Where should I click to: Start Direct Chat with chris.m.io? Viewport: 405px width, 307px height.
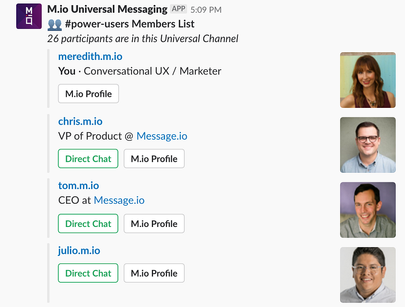88,159
